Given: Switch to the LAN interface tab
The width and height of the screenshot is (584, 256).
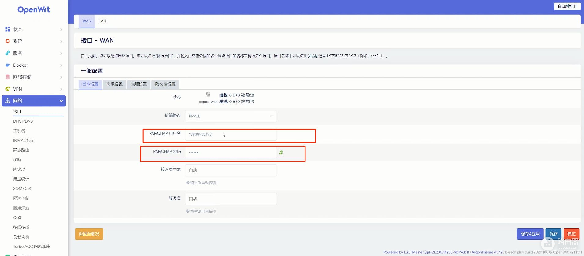Looking at the screenshot, I should pyautogui.click(x=102, y=21).
